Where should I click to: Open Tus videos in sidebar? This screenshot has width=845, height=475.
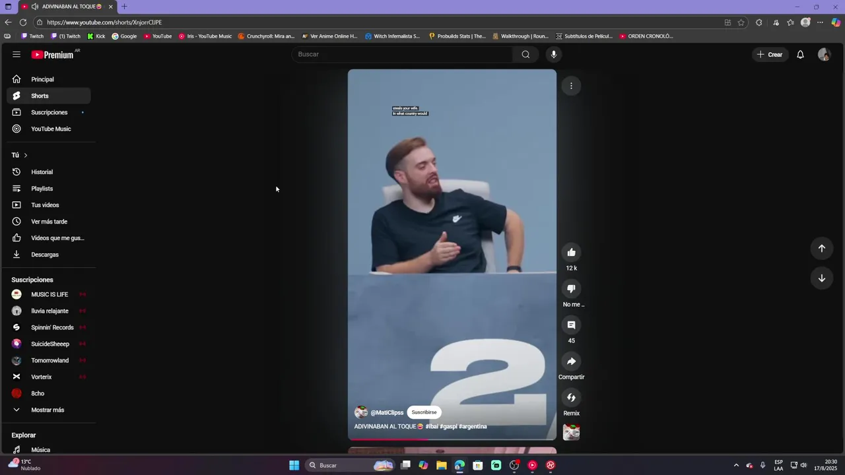pyautogui.click(x=49, y=205)
